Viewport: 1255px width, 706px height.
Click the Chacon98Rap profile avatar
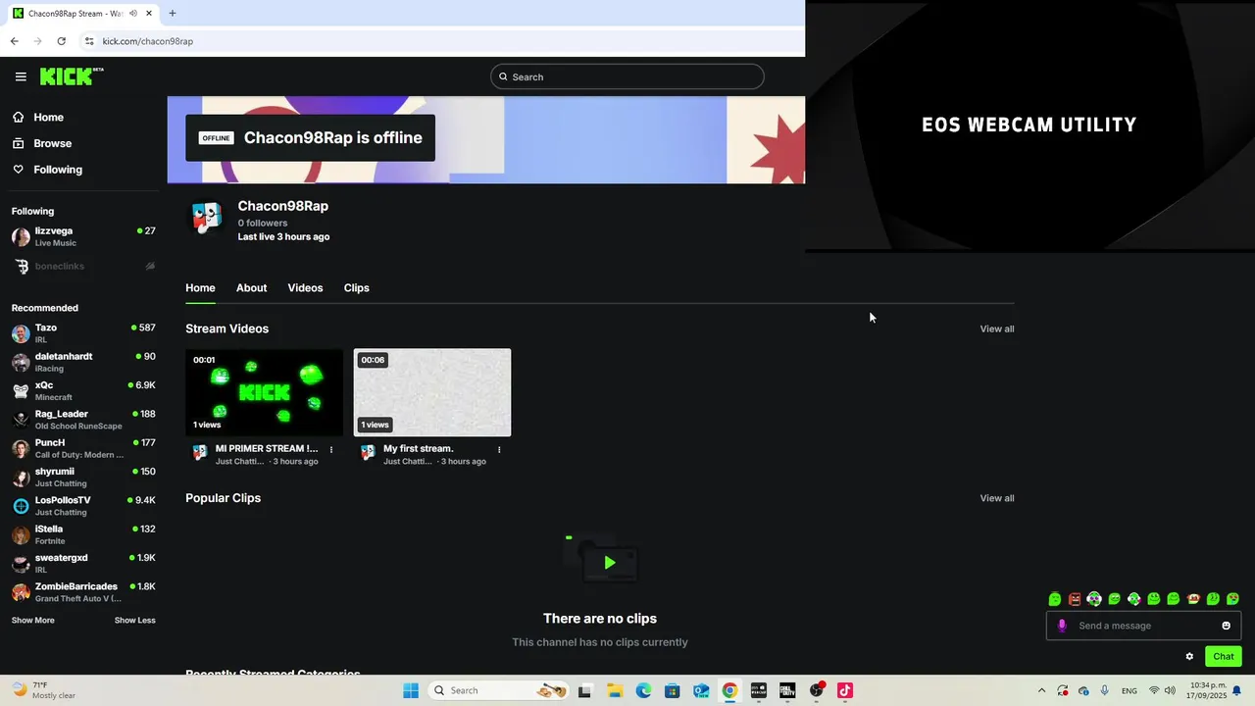coord(207,219)
